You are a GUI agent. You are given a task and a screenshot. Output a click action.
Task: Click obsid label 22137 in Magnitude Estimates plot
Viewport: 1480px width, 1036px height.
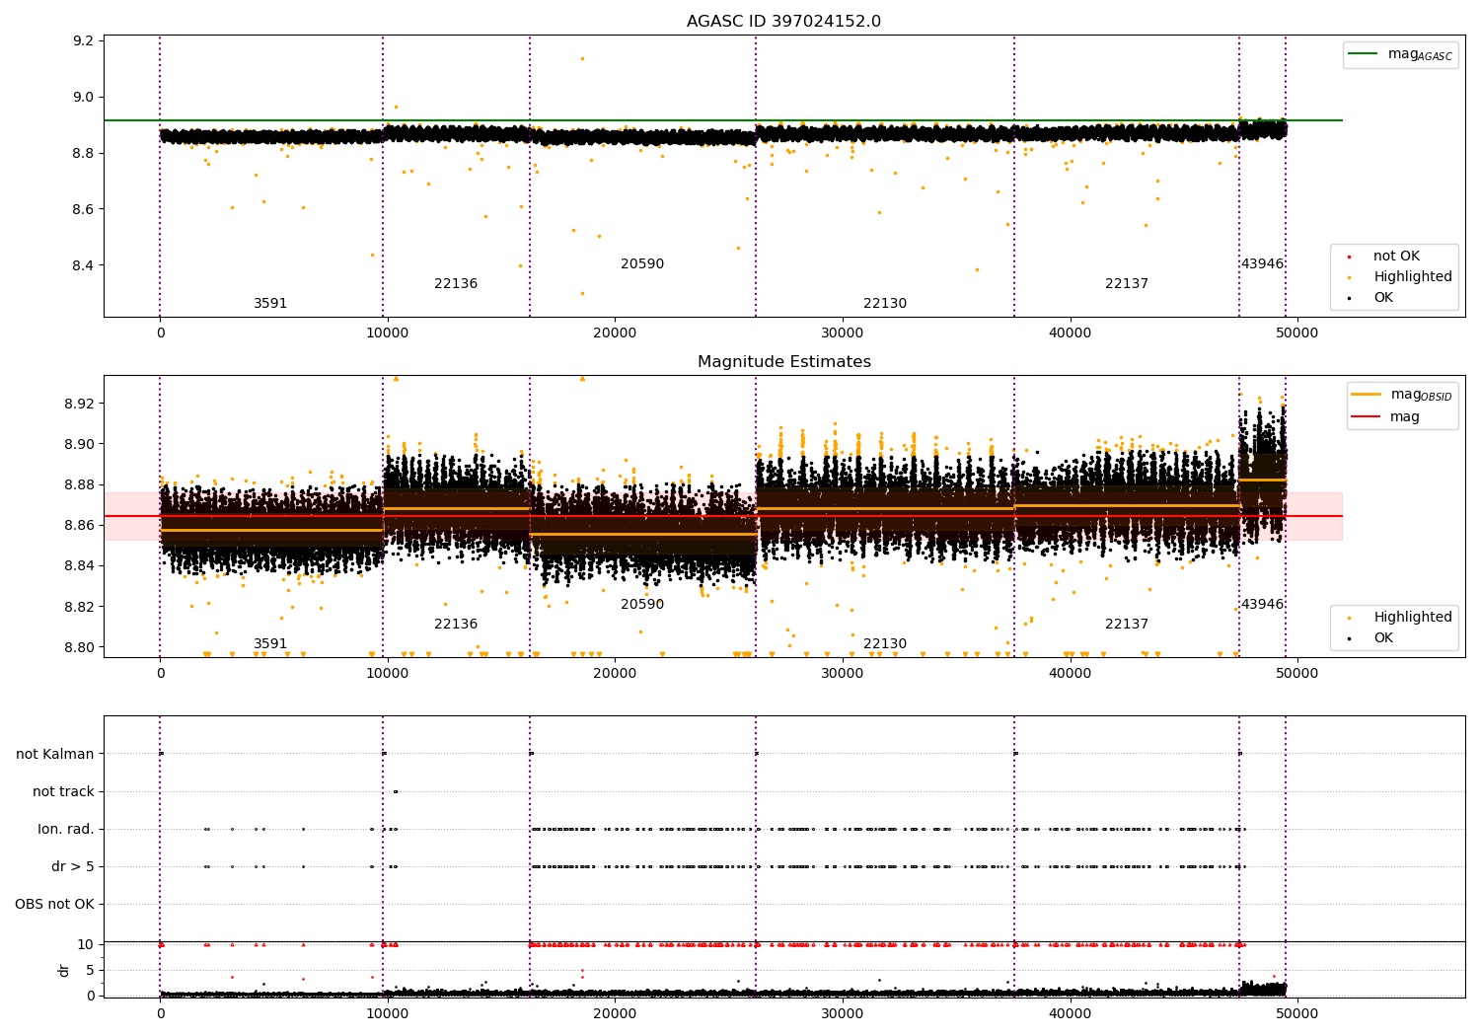tap(1127, 625)
